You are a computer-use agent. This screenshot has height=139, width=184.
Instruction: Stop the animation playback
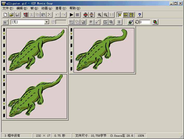pos(77,15)
